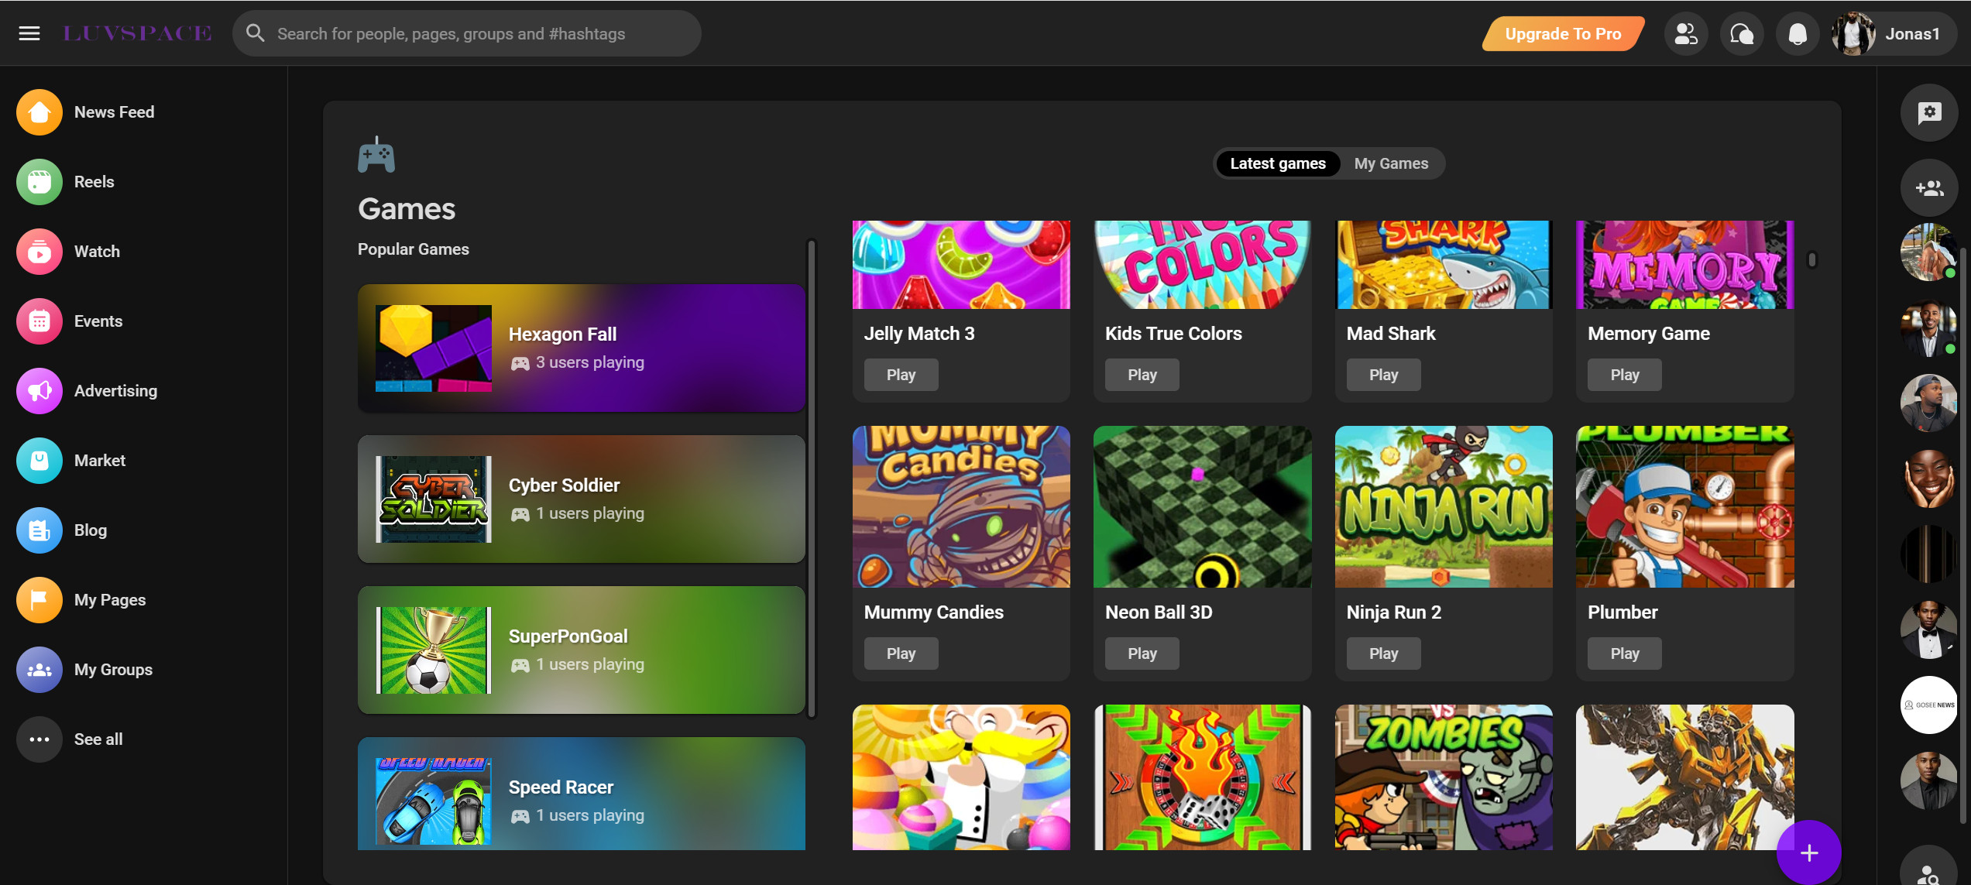The width and height of the screenshot is (1971, 885).
Task: Click Upgrade To Pro button
Action: (1563, 33)
